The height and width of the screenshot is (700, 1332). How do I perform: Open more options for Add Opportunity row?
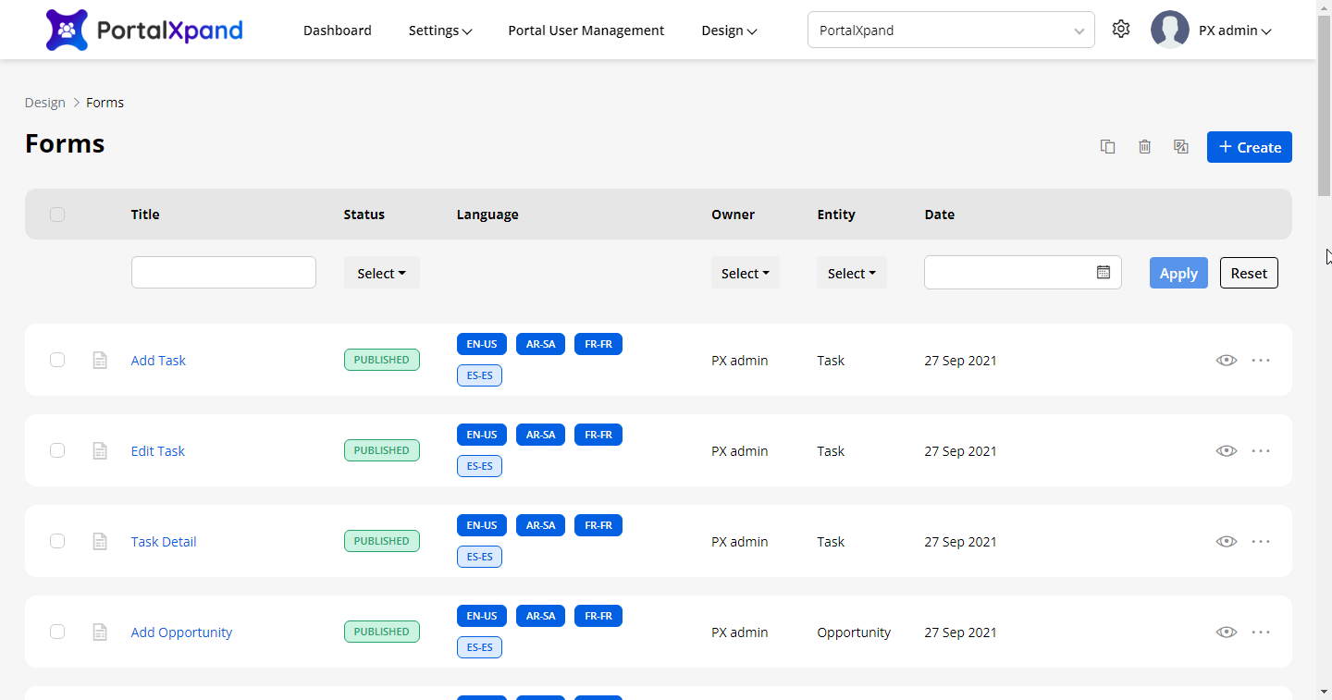coord(1261,632)
